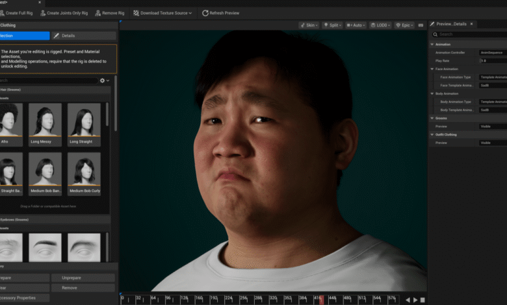507x305 pixels.
Task: Click the play reverse timeline button
Action: click(408, 300)
